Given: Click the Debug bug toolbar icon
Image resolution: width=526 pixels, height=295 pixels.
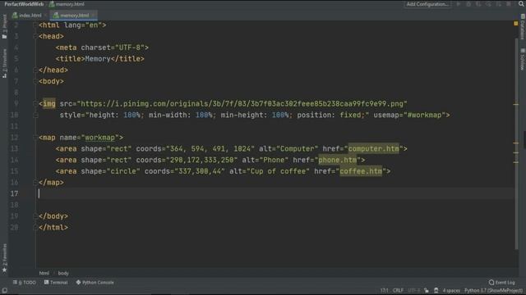Looking at the screenshot, I should coord(468,4).
